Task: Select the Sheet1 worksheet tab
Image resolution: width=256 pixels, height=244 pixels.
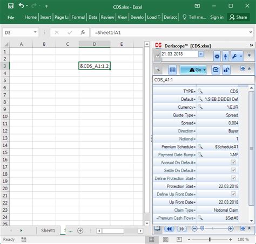Action: coord(48,231)
